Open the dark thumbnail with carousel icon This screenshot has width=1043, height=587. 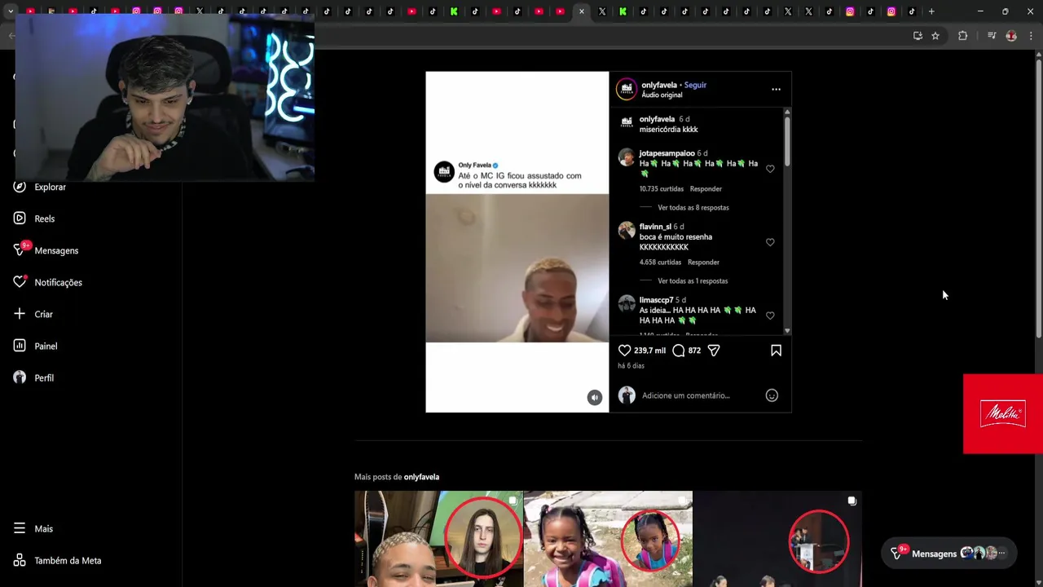pyautogui.click(x=777, y=539)
